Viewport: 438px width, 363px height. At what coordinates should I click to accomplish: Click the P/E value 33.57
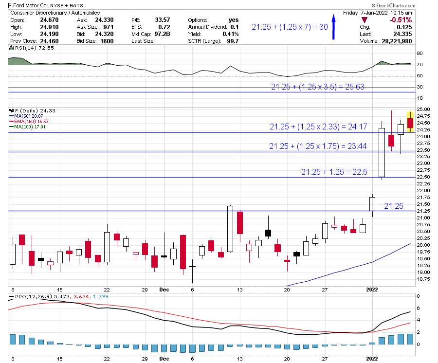[x=163, y=20]
